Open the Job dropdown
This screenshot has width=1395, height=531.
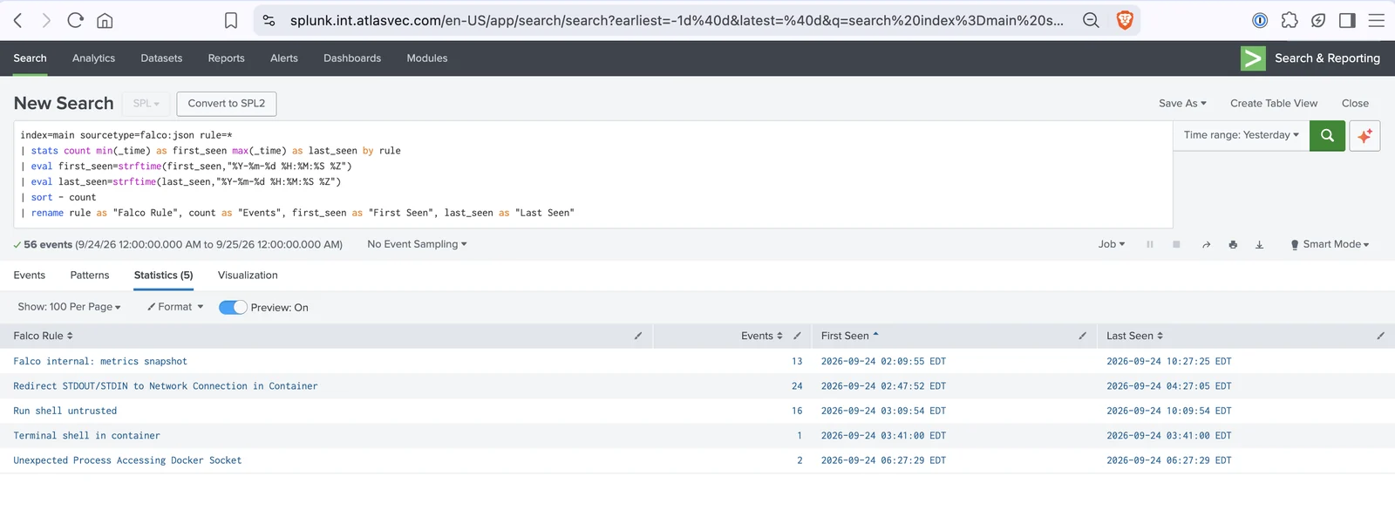tap(1112, 244)
